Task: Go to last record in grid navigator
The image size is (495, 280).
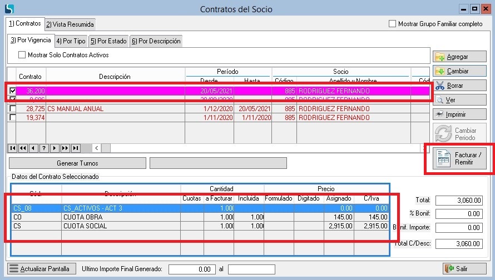Action: tap(76, 148)
